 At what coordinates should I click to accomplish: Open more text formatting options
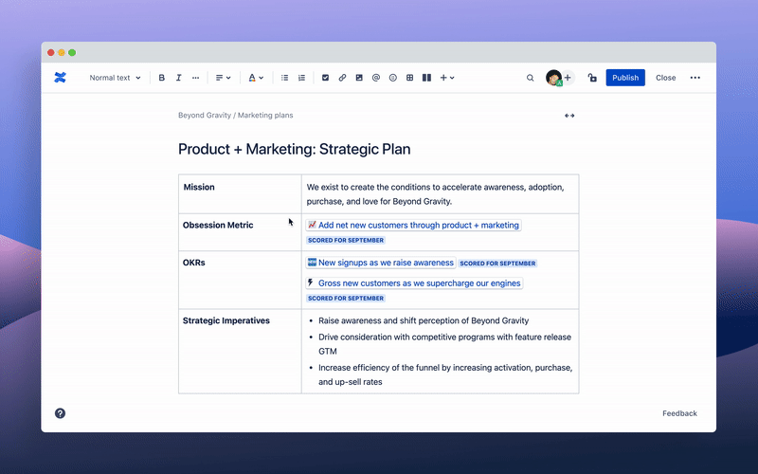click(196, 78)
